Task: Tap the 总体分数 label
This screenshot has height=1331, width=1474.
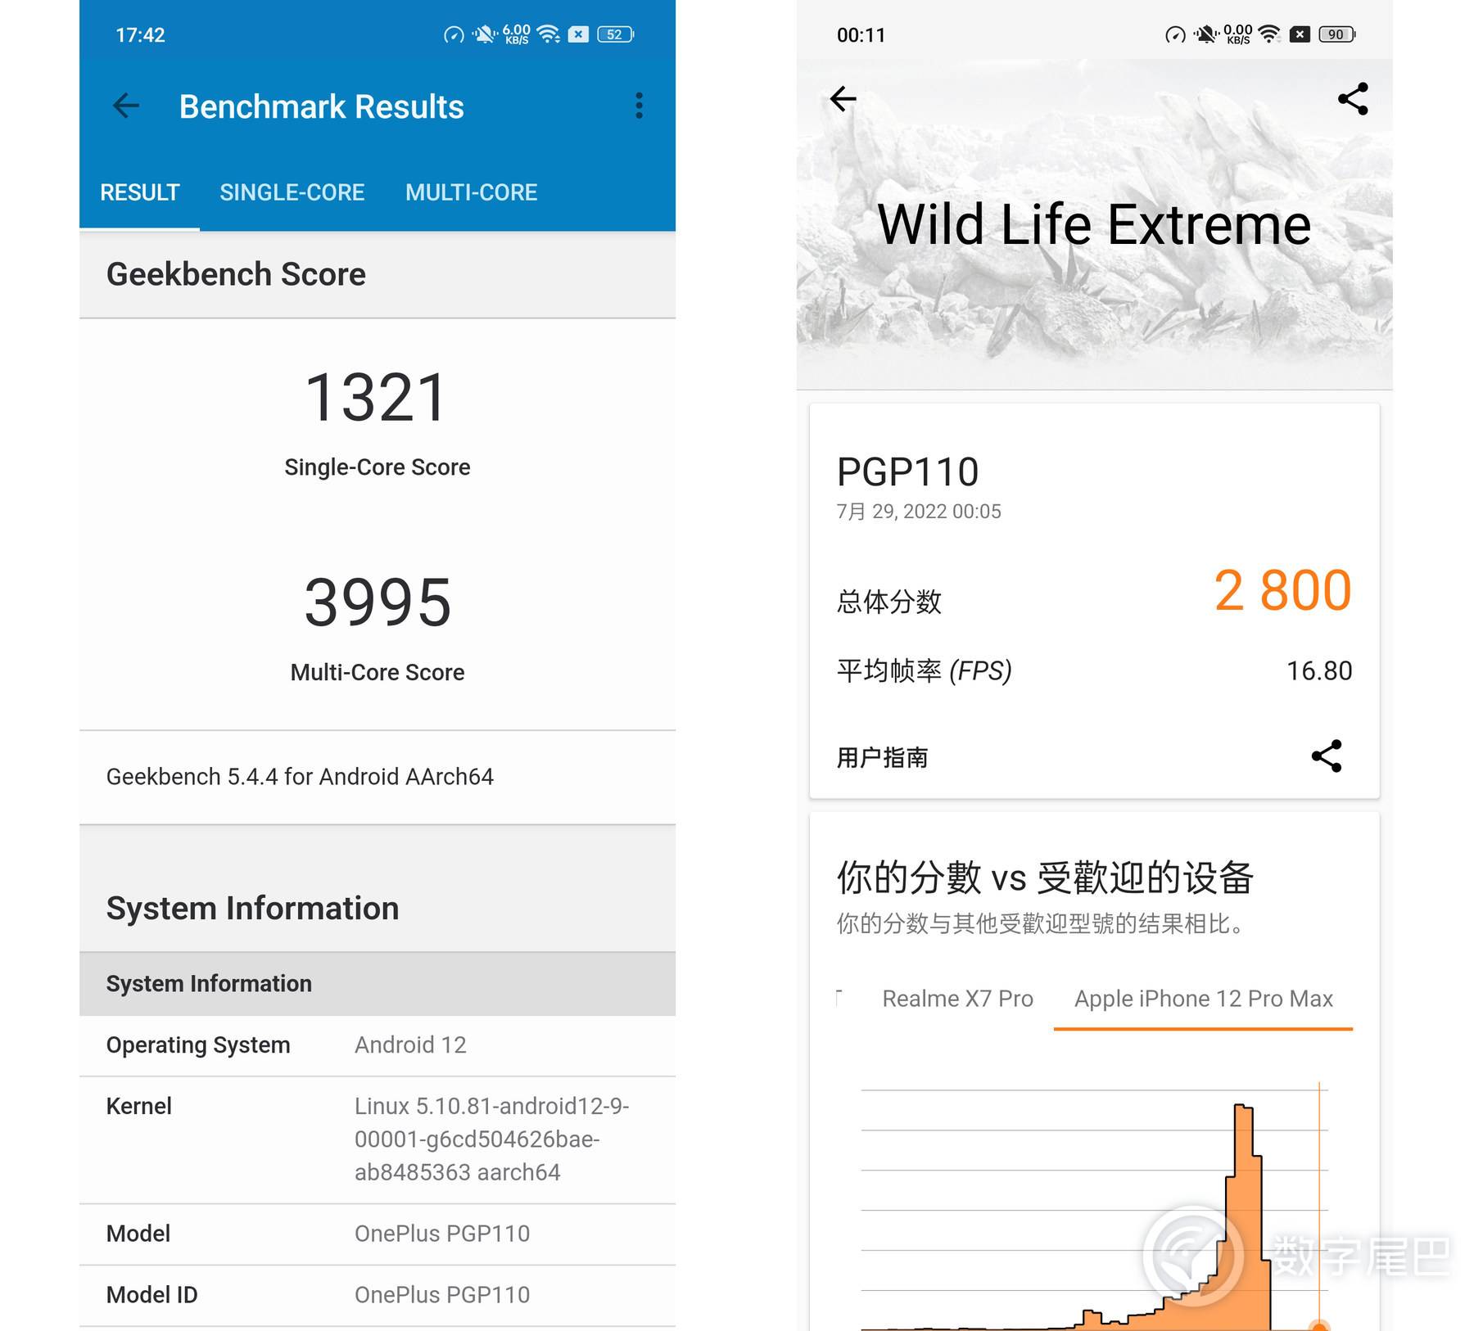Action: click(x=889, y=602)
